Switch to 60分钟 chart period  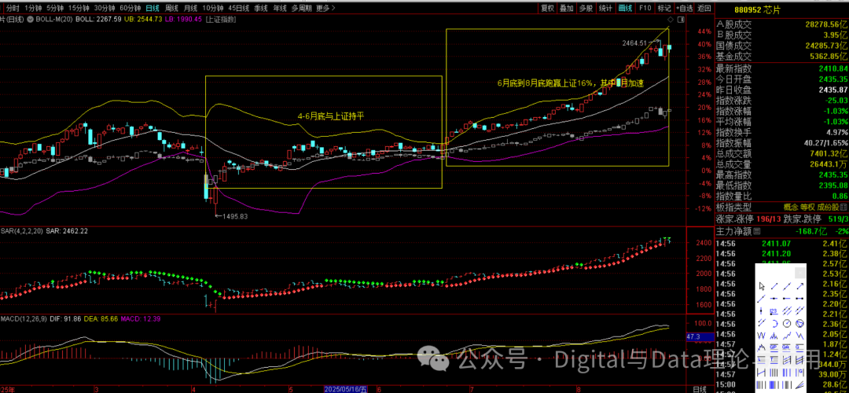pos(130,8)
